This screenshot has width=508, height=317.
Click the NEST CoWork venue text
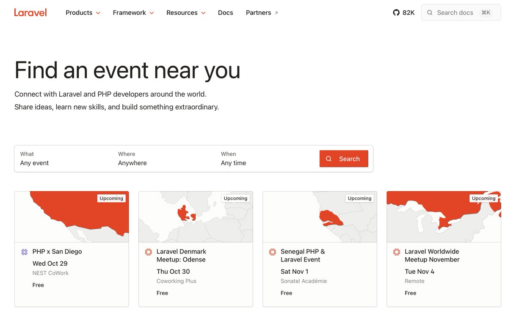50,273
